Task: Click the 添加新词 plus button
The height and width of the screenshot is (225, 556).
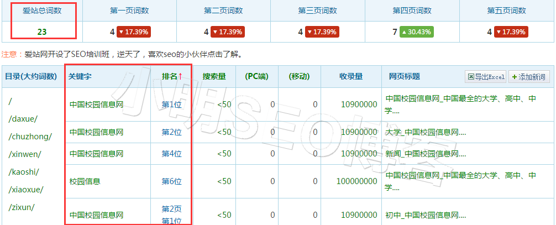Action: [x=529, y=77]
